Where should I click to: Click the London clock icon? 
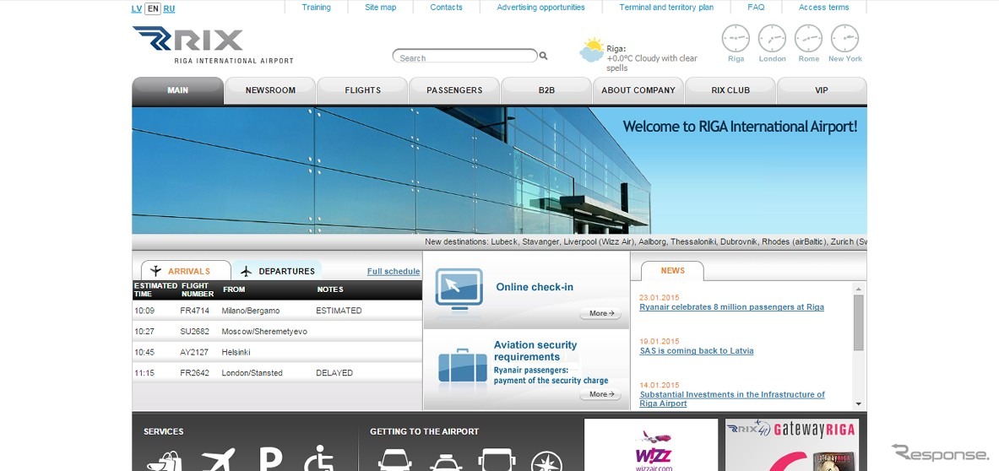[772, 38]
